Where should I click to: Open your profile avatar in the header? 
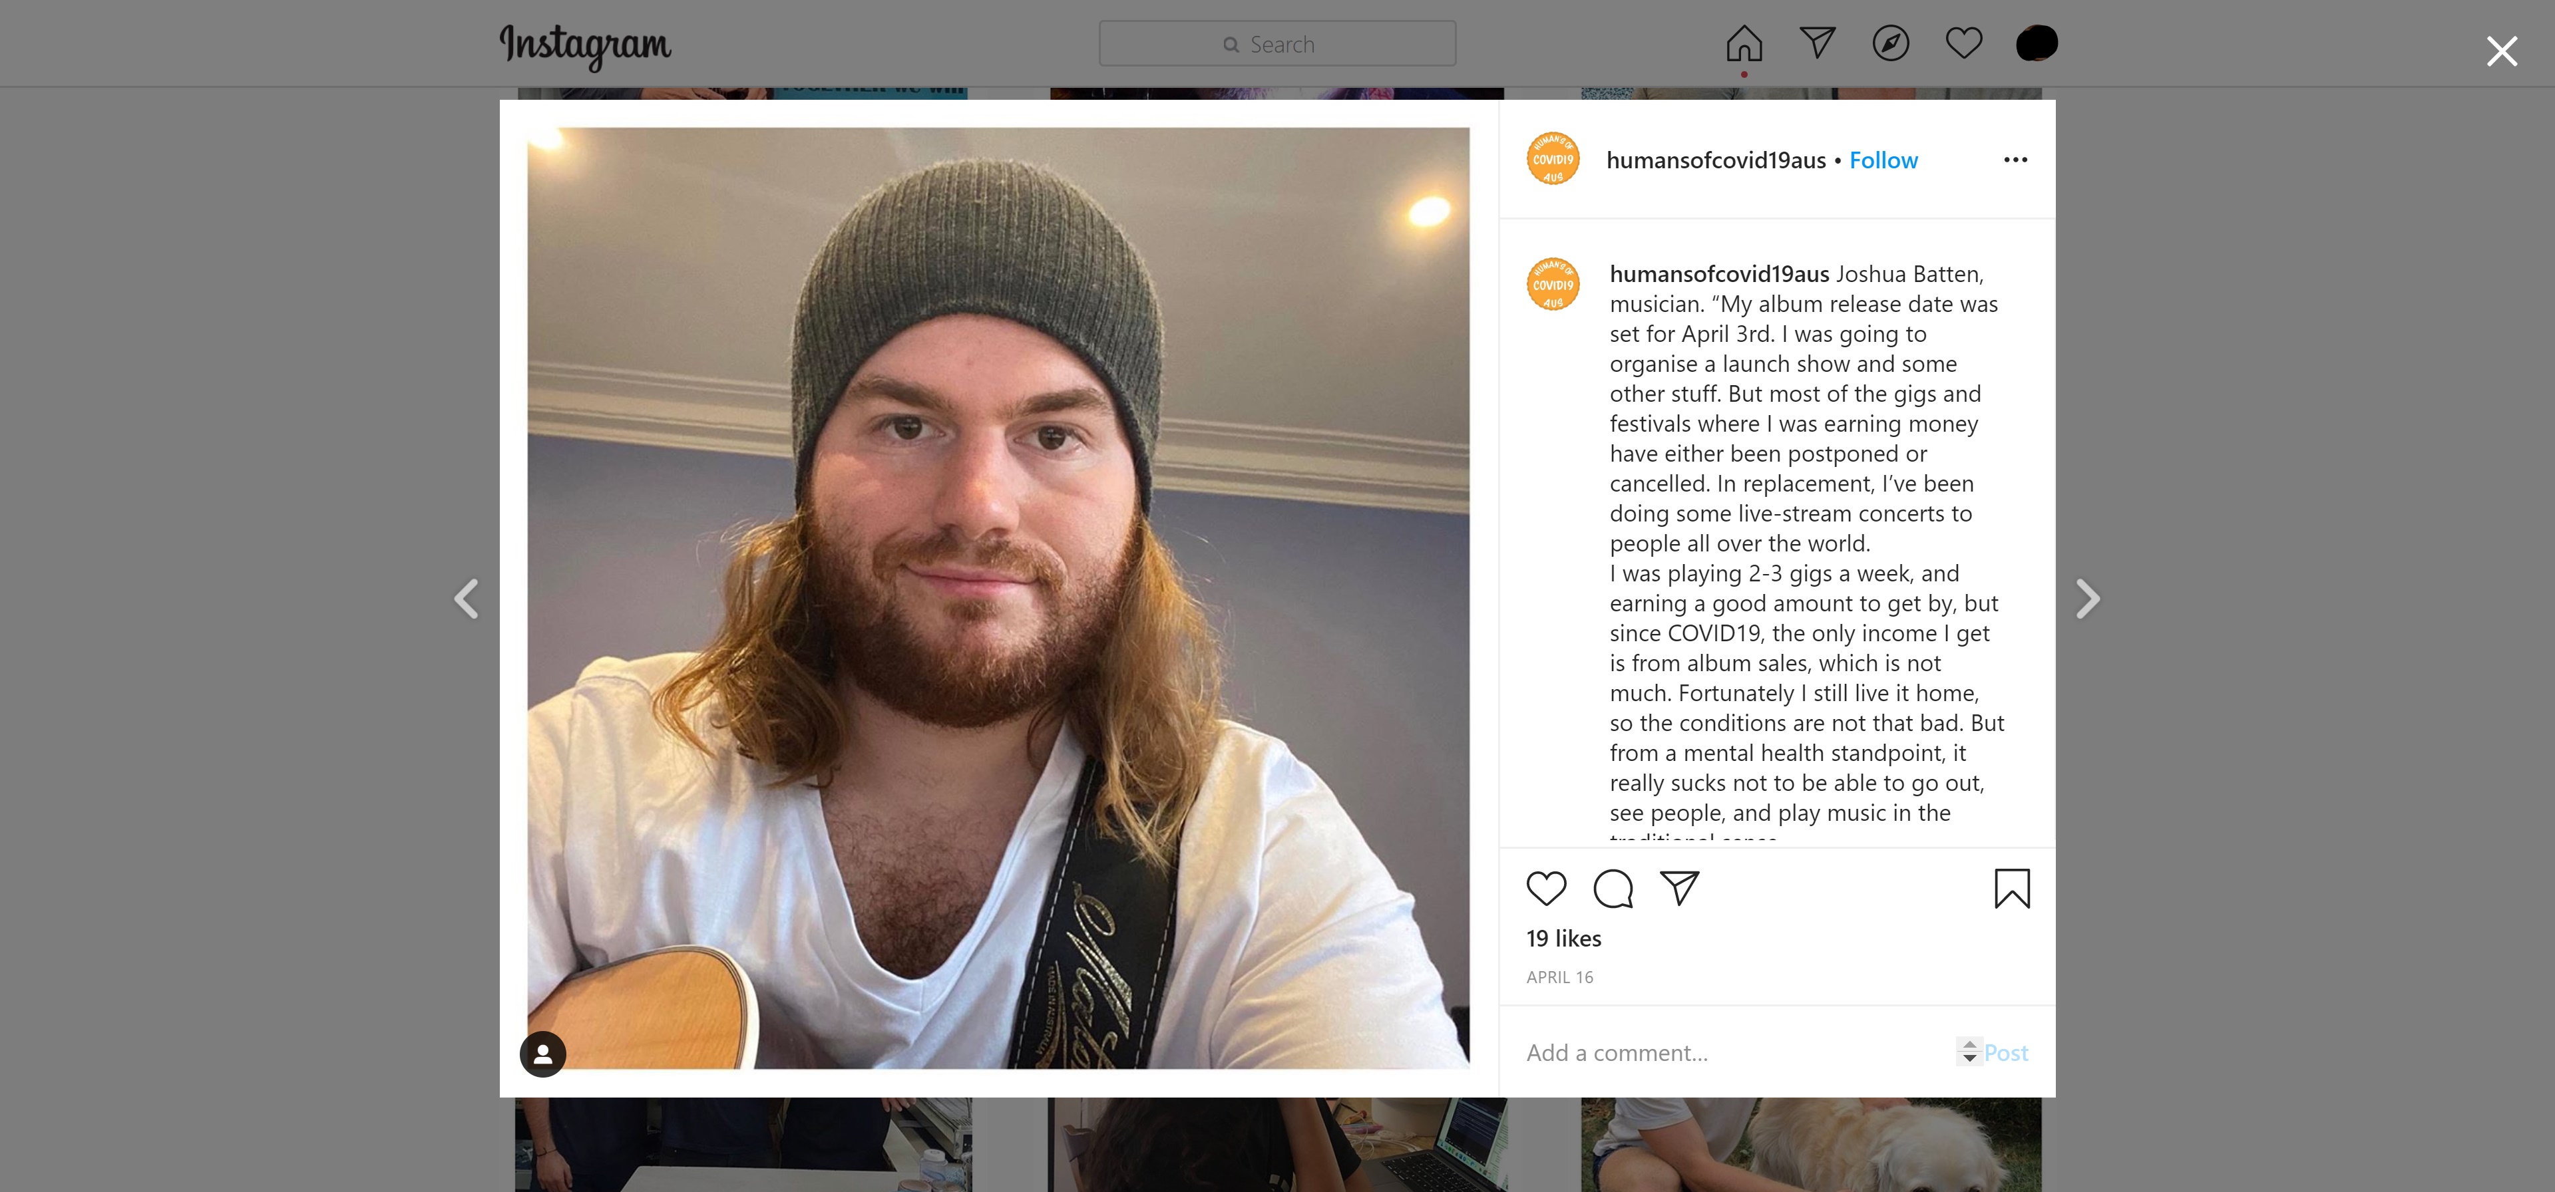pos(2037,43)
